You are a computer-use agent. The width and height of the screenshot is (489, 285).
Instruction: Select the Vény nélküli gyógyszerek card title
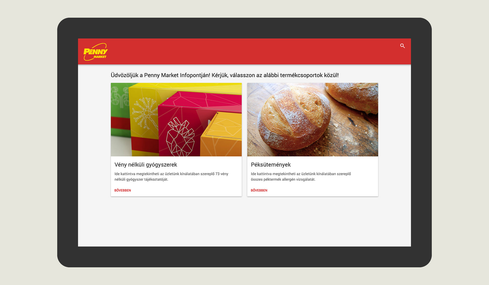tap(146, 165)
